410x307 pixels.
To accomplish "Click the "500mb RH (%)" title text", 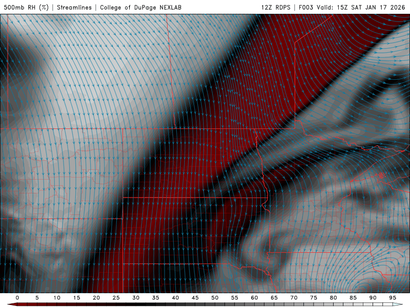I will click(26, 7).
